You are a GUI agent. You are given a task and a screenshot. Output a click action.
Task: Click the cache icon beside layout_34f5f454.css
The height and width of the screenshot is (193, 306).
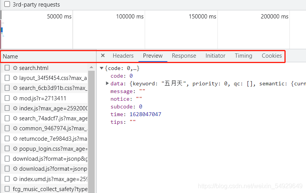pyautogui.click(x=15, y=78)
